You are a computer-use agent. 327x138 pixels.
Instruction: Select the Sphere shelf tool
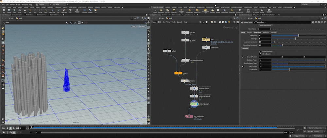pyautogui.click(x=9, y=11)
